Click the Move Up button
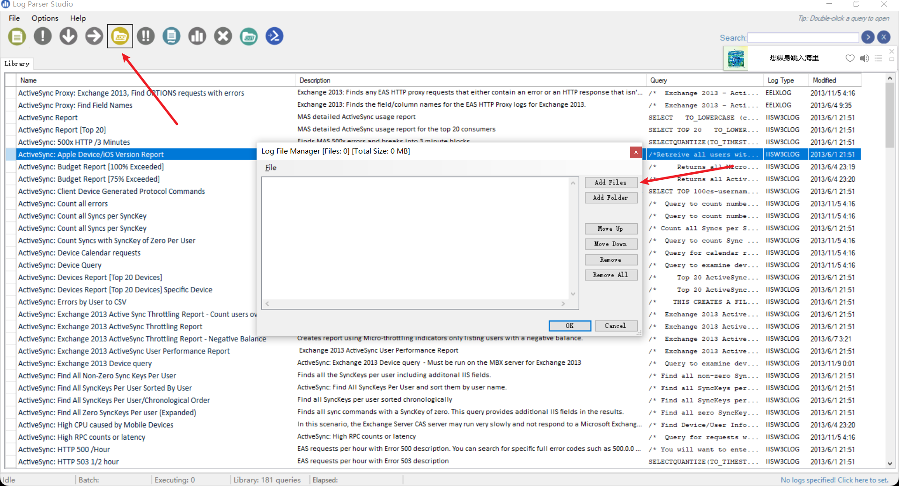This screenshot has width=899, height=486. (611, 228)
